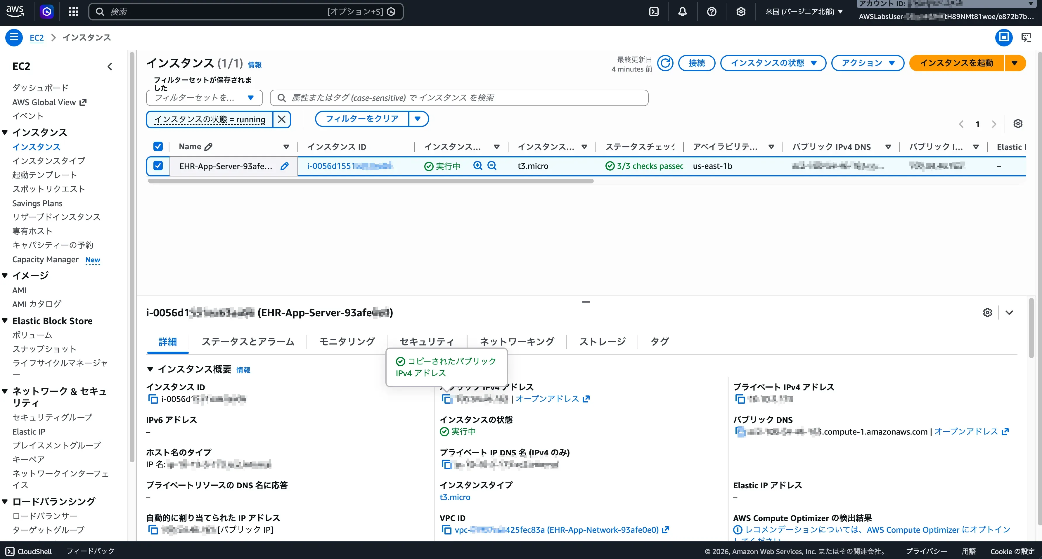Collapse the Elastic Block Store section
Image resolution: width=1042 pixels, height=559 pixels.
tap(5, 321)
